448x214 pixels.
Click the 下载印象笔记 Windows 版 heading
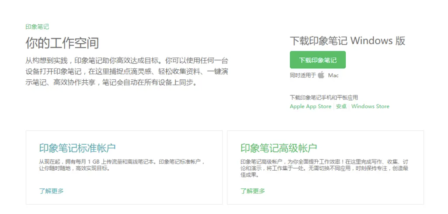click(347, 41)
